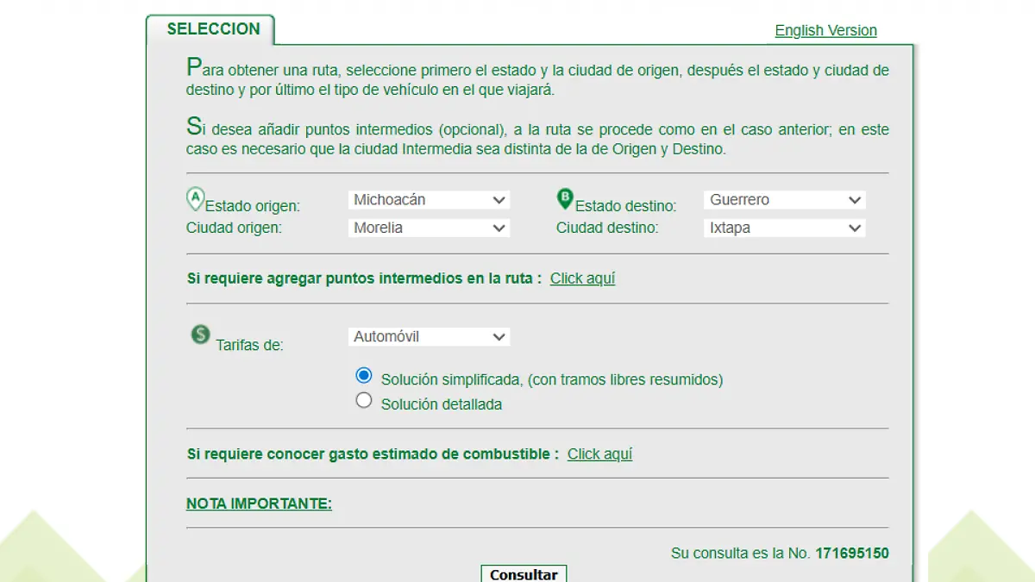Click aquí link for gasto de combustible
Viewport: 1035px width, 582px height.
click(x=599, y=454)
